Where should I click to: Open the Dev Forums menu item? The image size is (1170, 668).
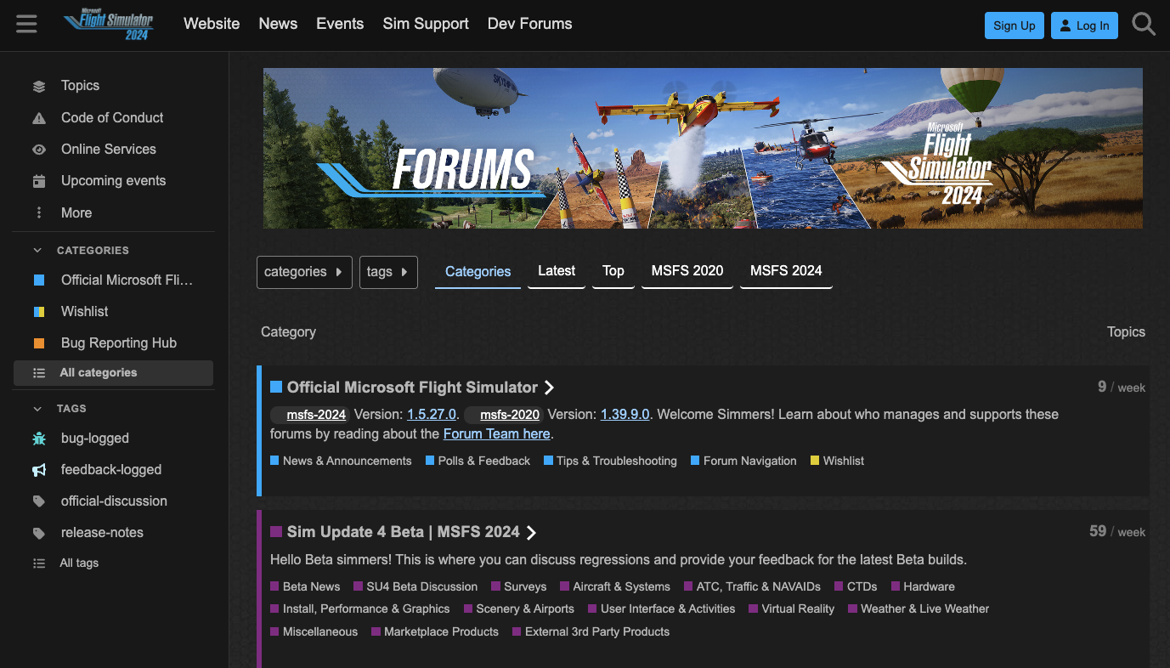(529, 24)
